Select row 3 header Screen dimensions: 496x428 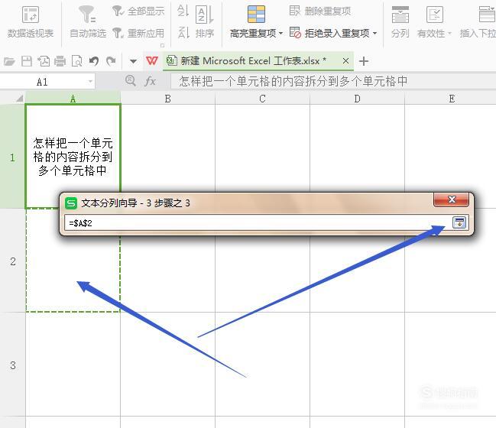pyautogui.click(x=12, y=365)
